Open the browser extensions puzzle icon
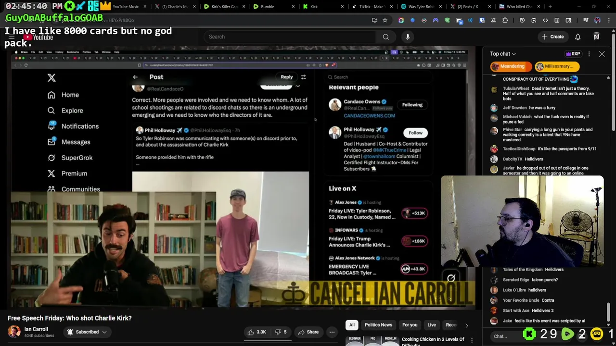Screen dimensions: 616x346 pyautogui.click(x=505, y=20)
